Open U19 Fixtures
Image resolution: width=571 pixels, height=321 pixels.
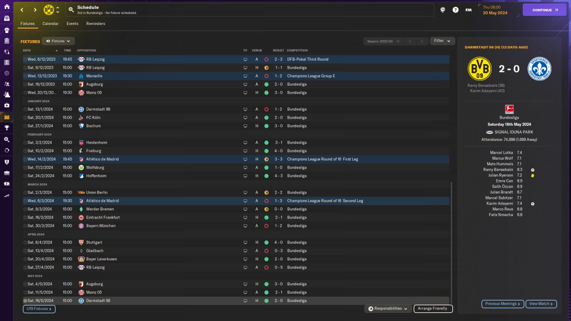39,309
